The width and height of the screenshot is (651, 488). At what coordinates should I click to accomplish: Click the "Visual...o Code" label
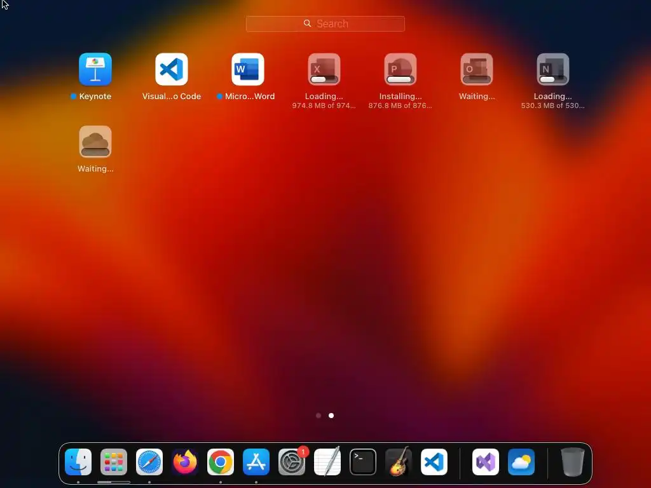pyautogui.click(x=172, y=97)
